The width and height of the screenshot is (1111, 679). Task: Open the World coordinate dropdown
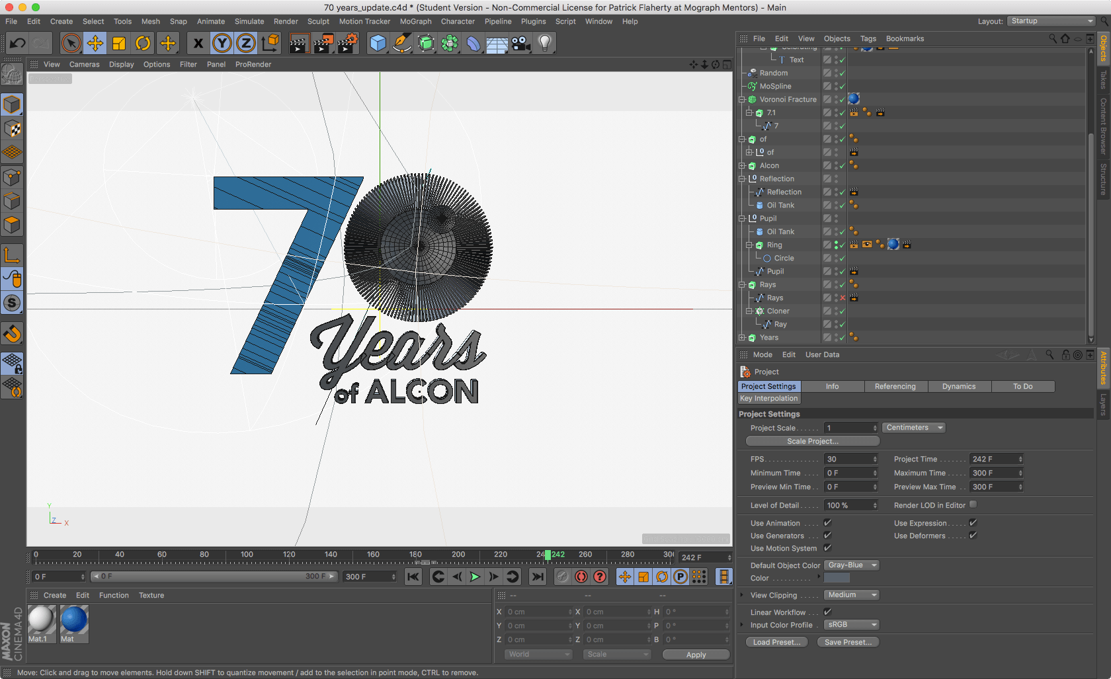tap(538, 654)
